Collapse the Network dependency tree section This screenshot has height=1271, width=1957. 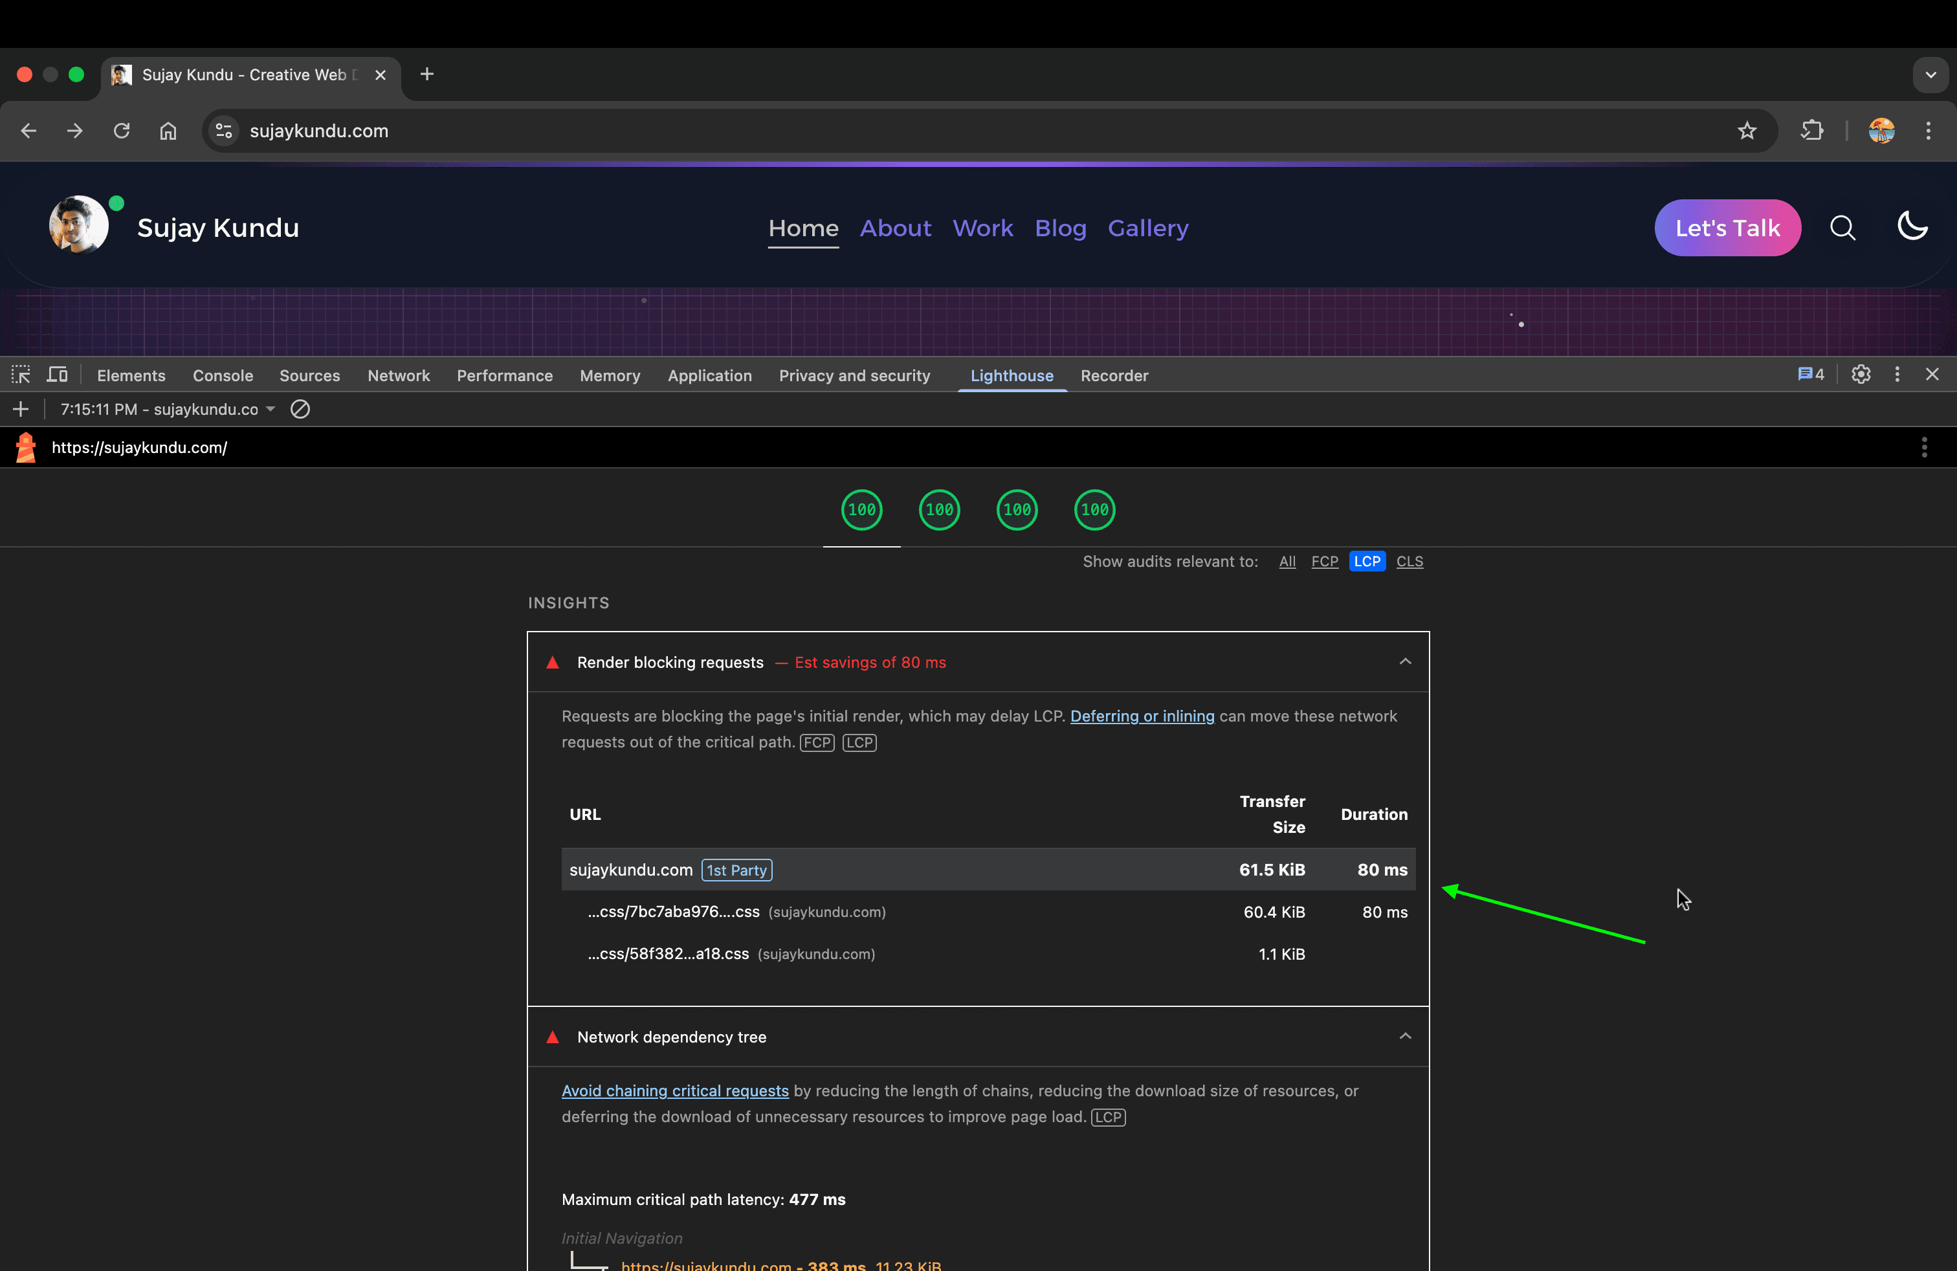1405,1036
